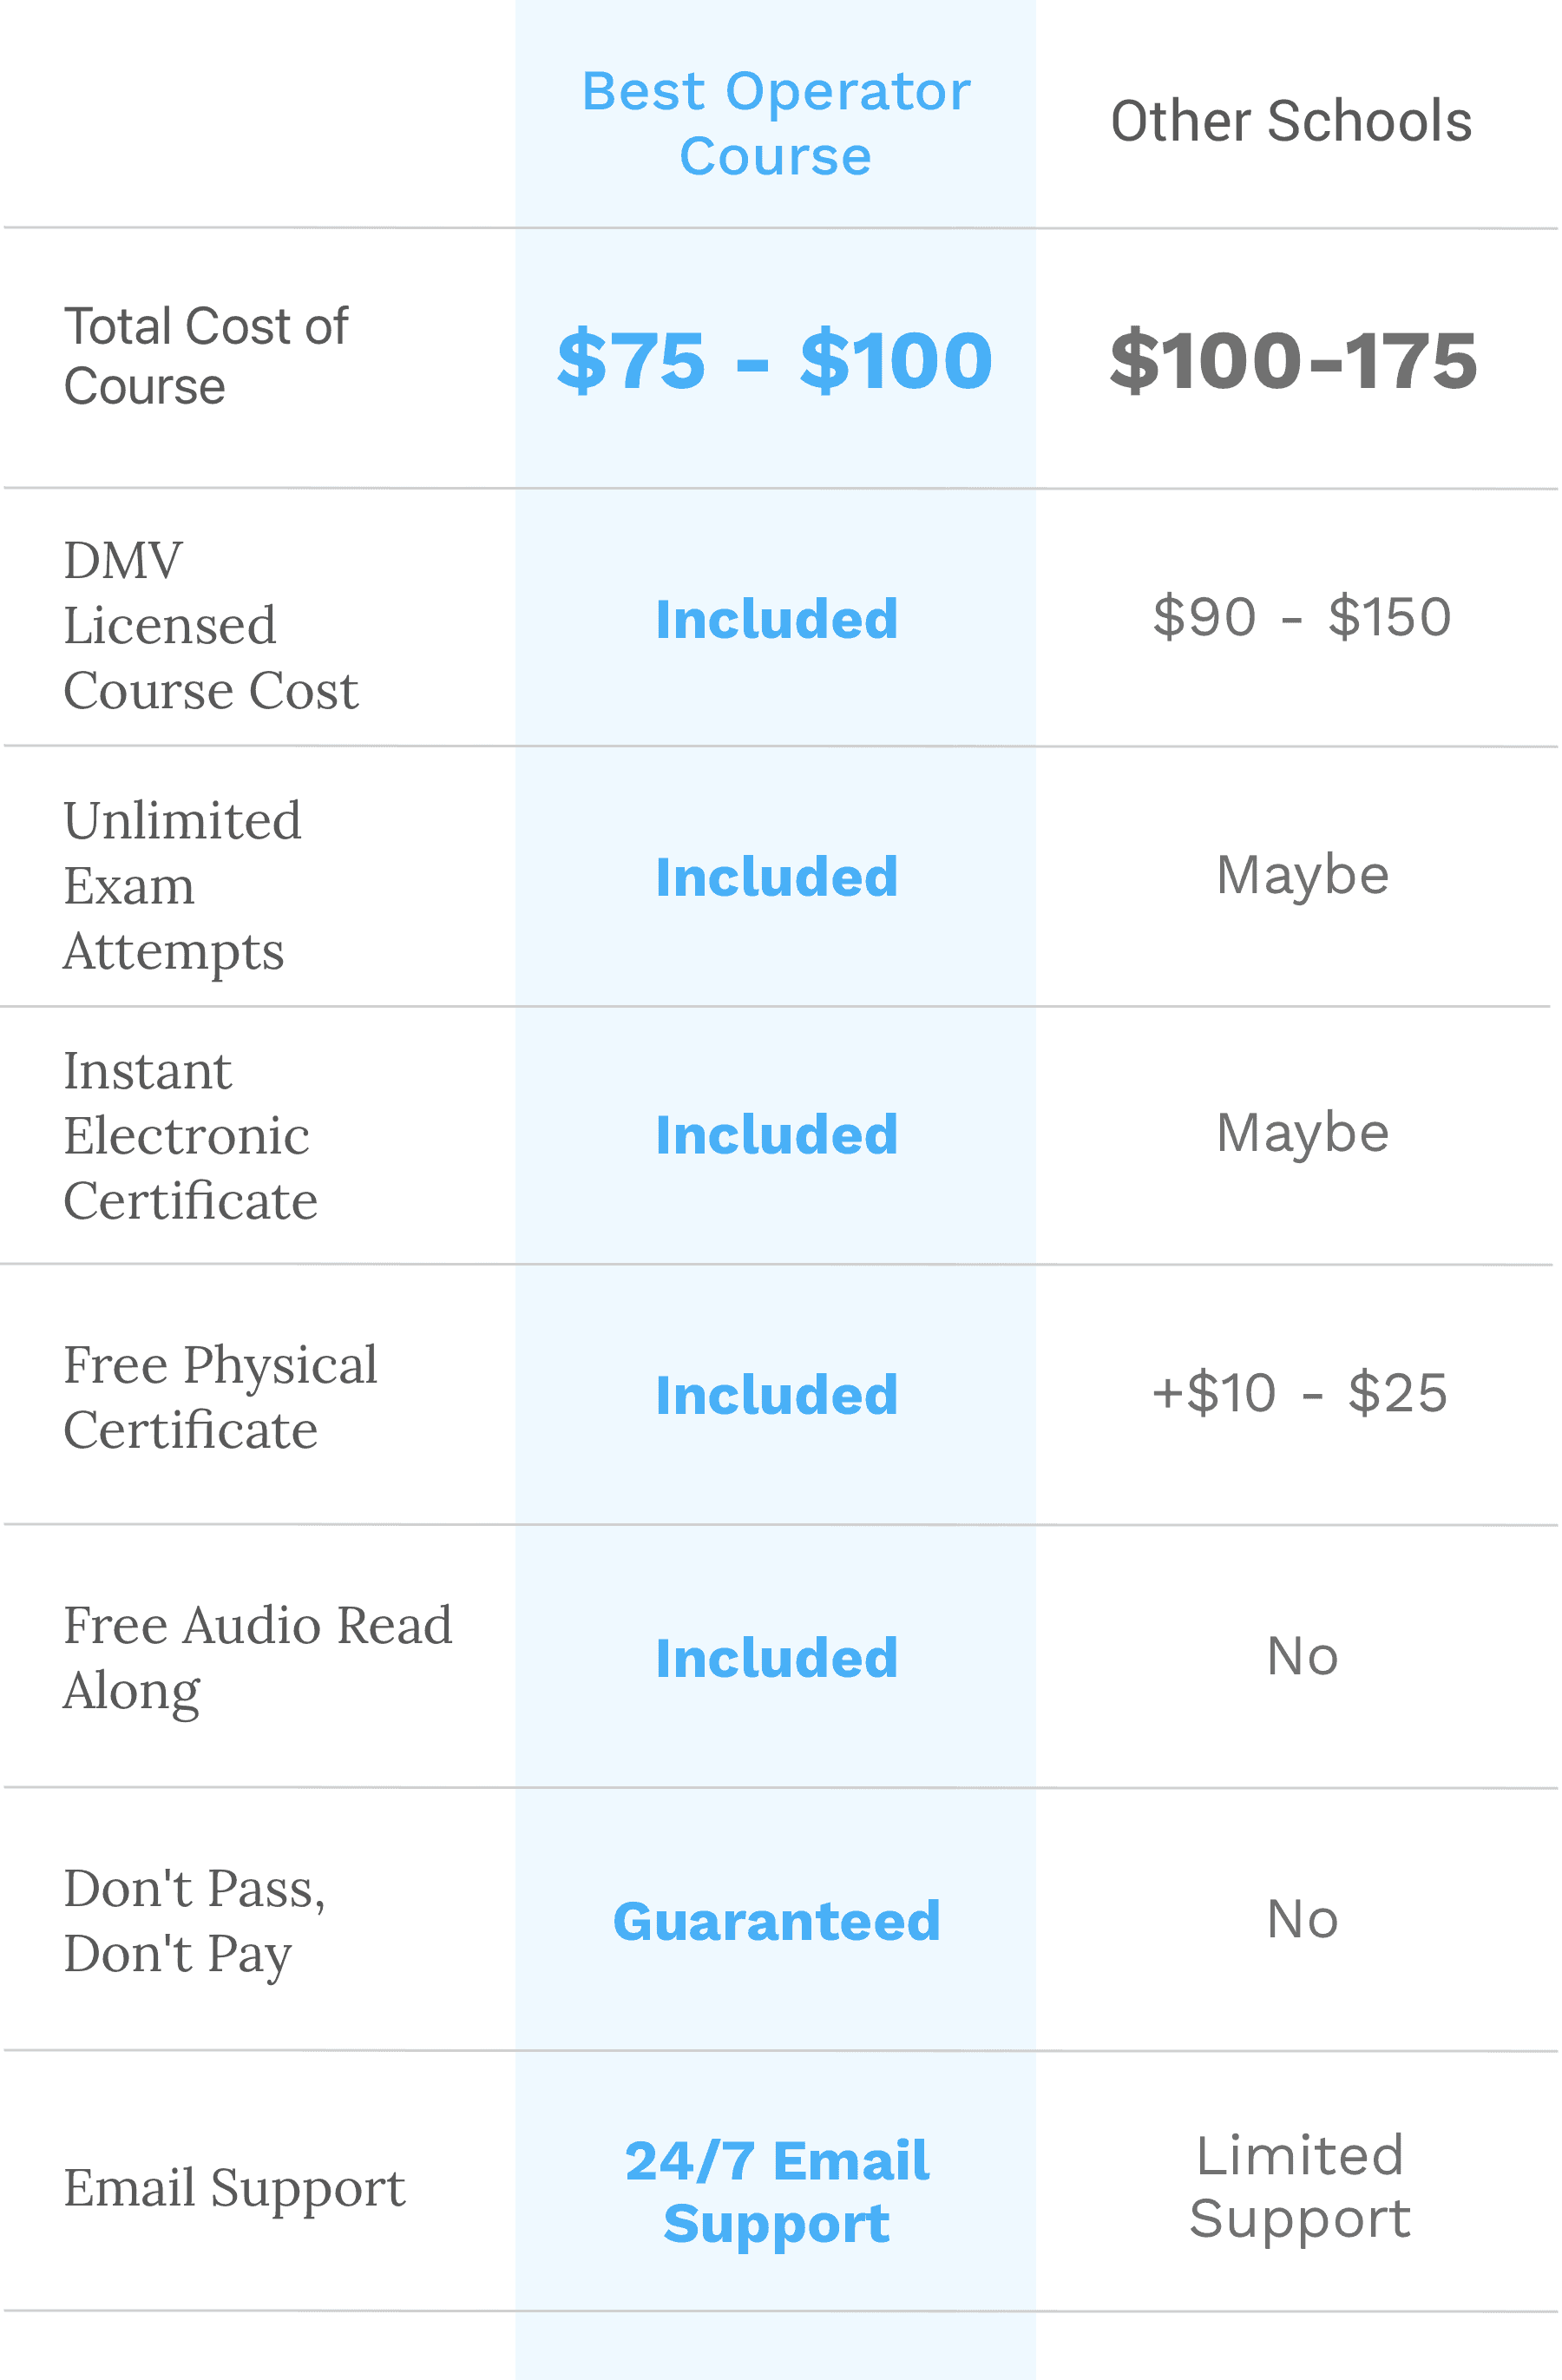Select the Instant Electronic Certificate label
This screenshot has width=1562, height=2380.
(x=190, y=1135)
